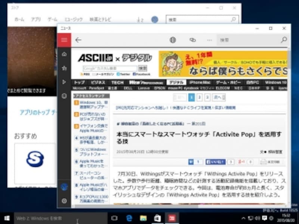
Task: Open the Activite Pop article headline
Action: pyautogui.click(x=199, y=138)
